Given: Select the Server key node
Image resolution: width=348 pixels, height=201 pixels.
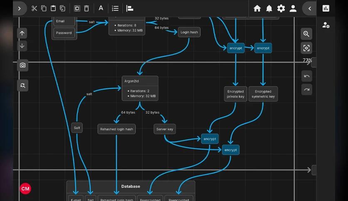Looking at the screenshot, I should coord(165,129).
